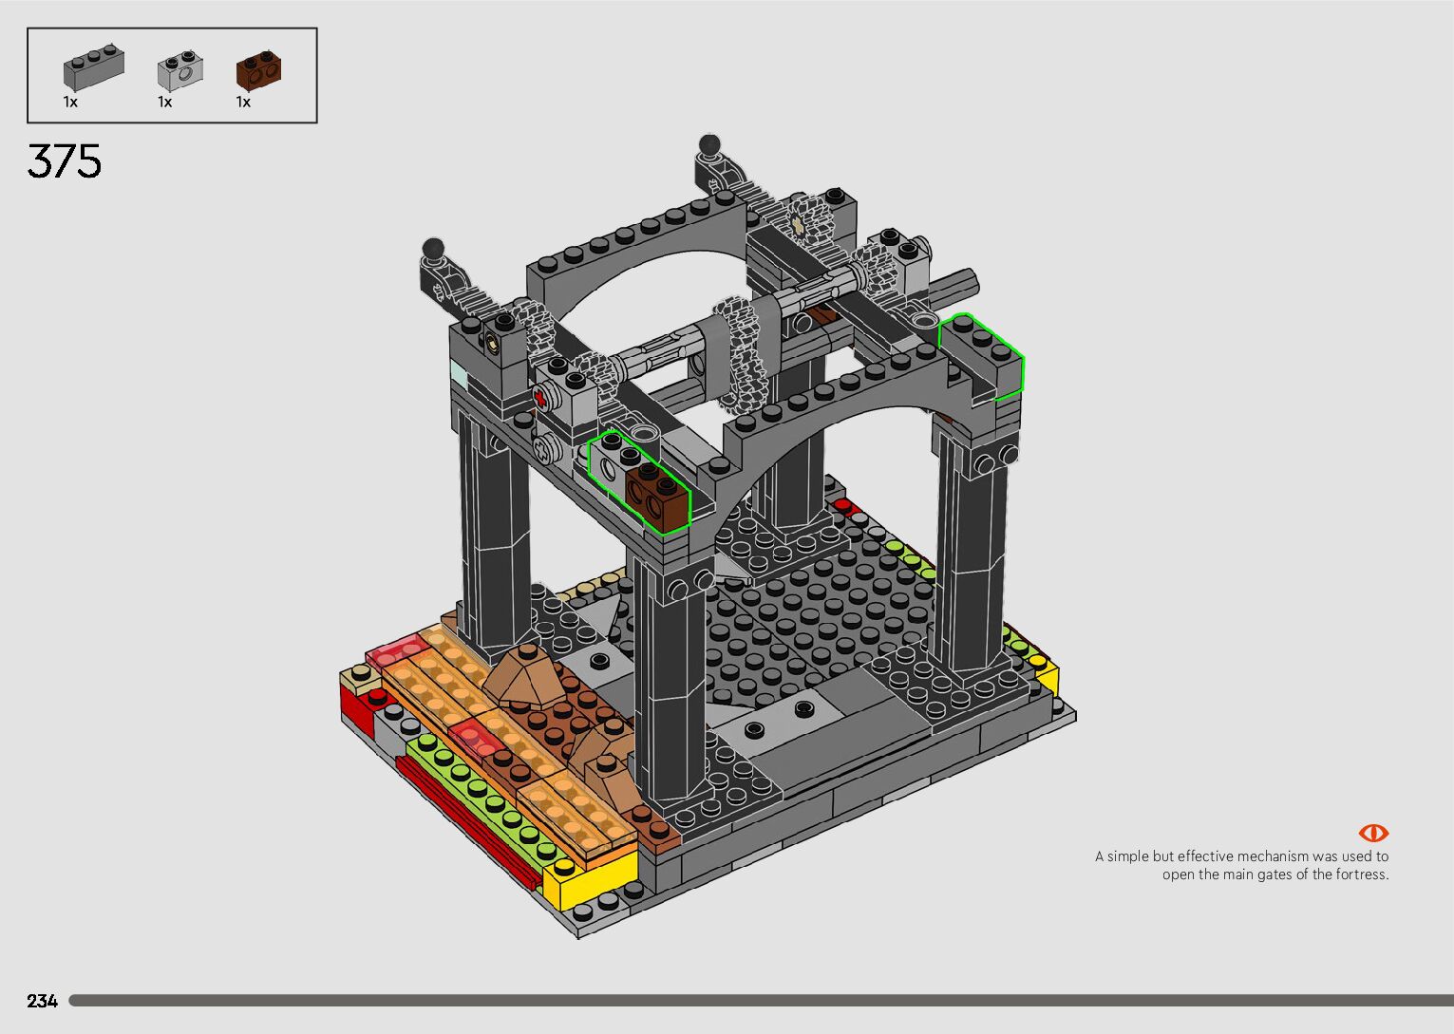Click the page progress bar at bottom
The height and width of the screenshot is (1034, 1454).
coord(760,1001)
